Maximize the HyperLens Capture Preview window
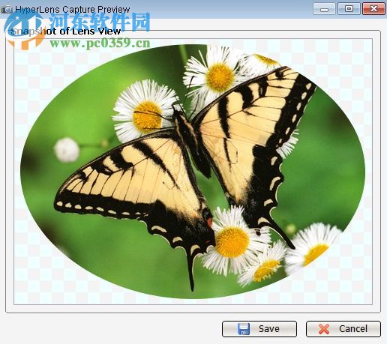 click(349, 9)
